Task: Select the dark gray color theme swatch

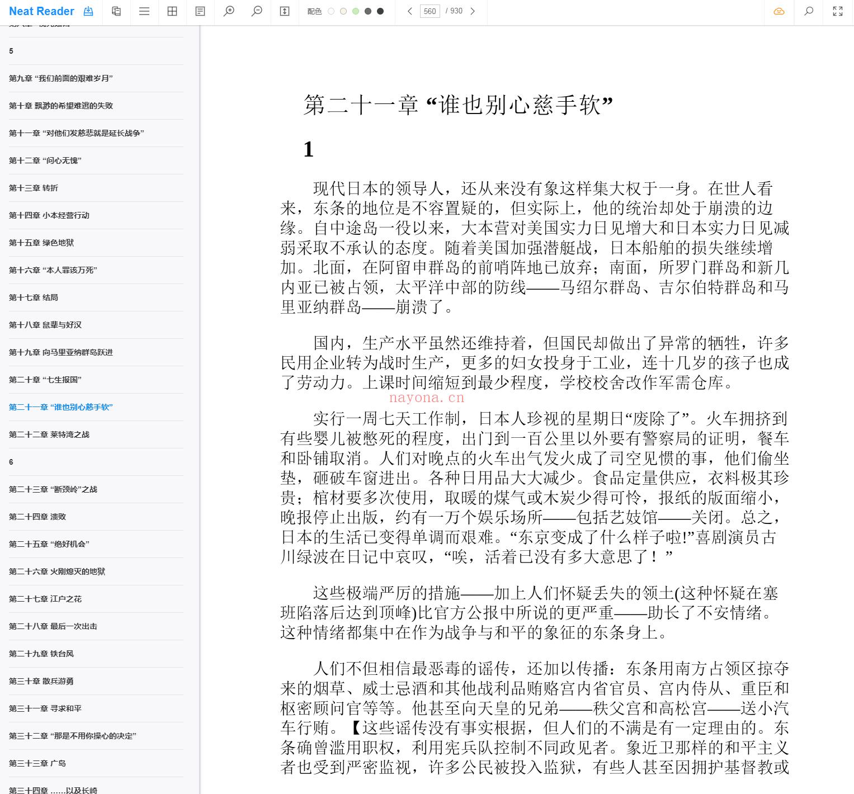Action: tap(368, 11)
